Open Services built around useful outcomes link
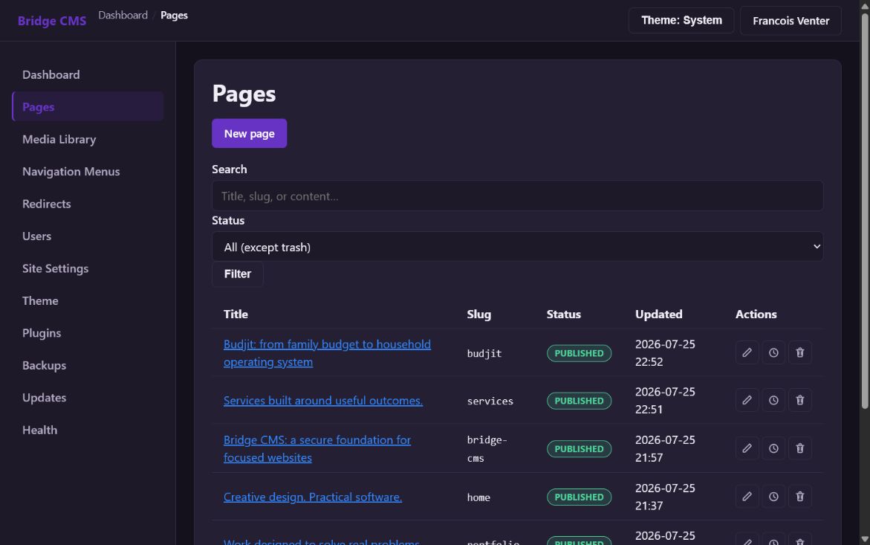The height and width of the screenshot is (545, 870). pyautogui.click(x=323, y=400)
